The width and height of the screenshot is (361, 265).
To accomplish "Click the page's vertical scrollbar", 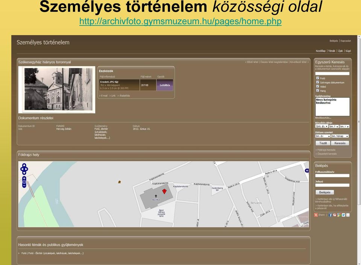I will click(x=359, y=121).
